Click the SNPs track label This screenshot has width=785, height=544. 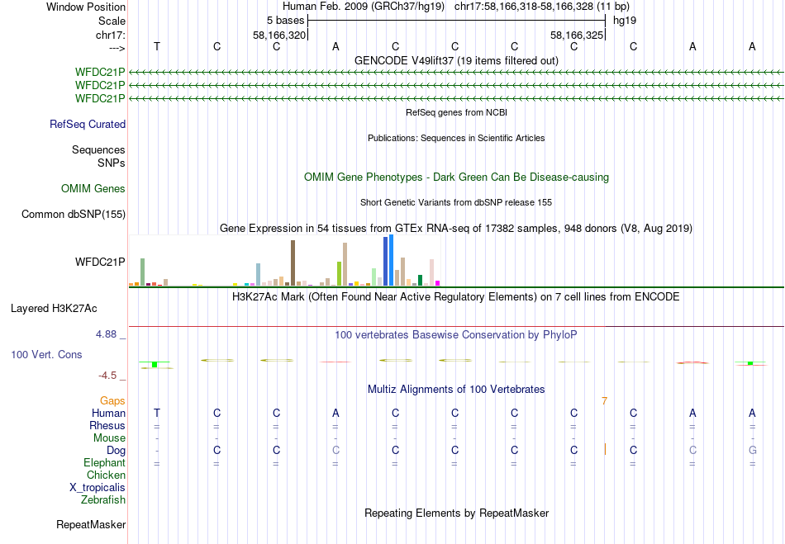point(112,163)
